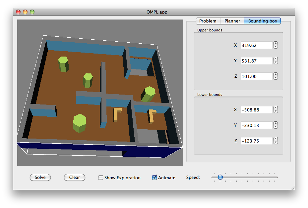The image size is (308, 208).
Task: Uncheck the Animate checkbox
Action: click(x=154, y=178)
